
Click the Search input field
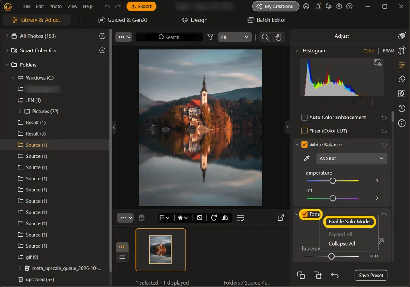tap(169, 37)
